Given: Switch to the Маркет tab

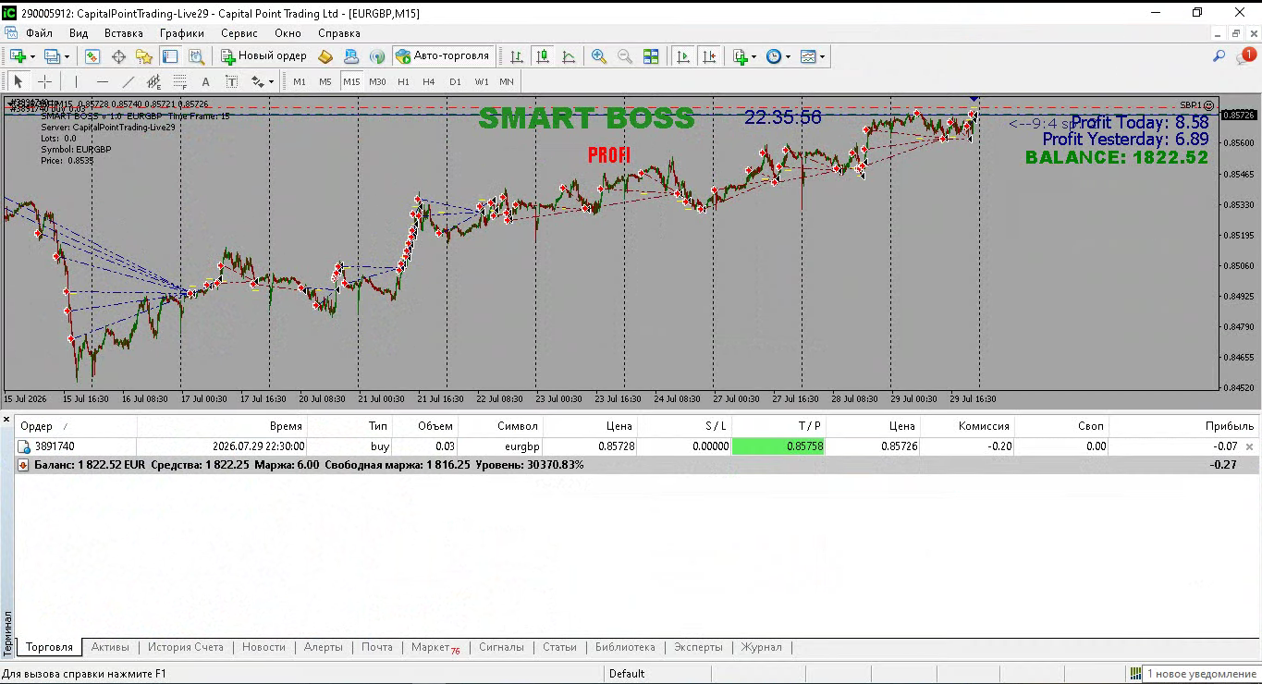Looking at the screenshot, I should point(435,647).
